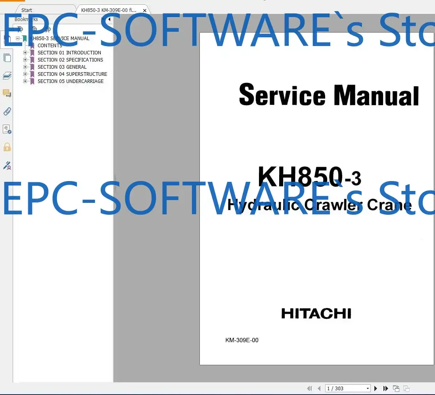
Task: Open the sign and certify pen panel
Action: click(x=7, y=166)
